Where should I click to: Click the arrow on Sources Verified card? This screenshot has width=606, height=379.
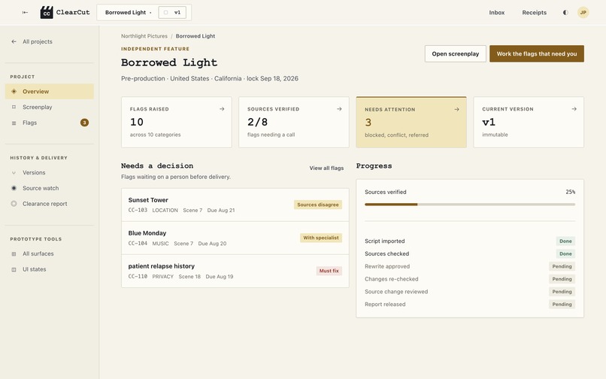pyautogui.click(x=339, y=109)
